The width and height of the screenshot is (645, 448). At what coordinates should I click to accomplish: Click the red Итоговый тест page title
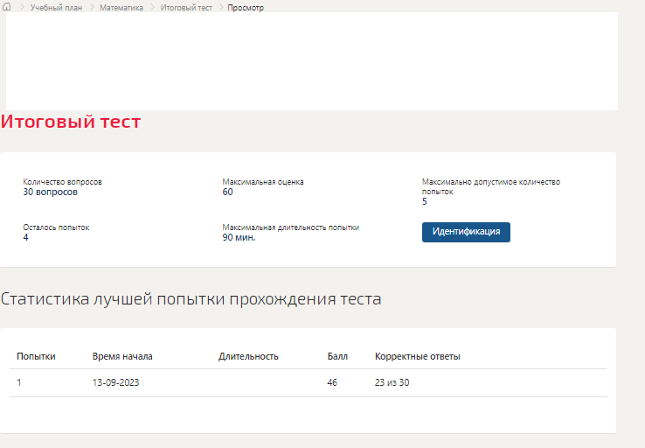(x=71, y=122)
